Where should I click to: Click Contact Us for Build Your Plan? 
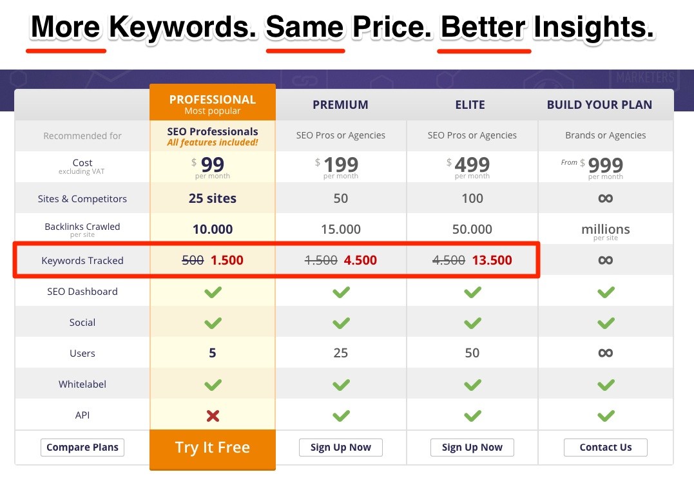[605, 447]
